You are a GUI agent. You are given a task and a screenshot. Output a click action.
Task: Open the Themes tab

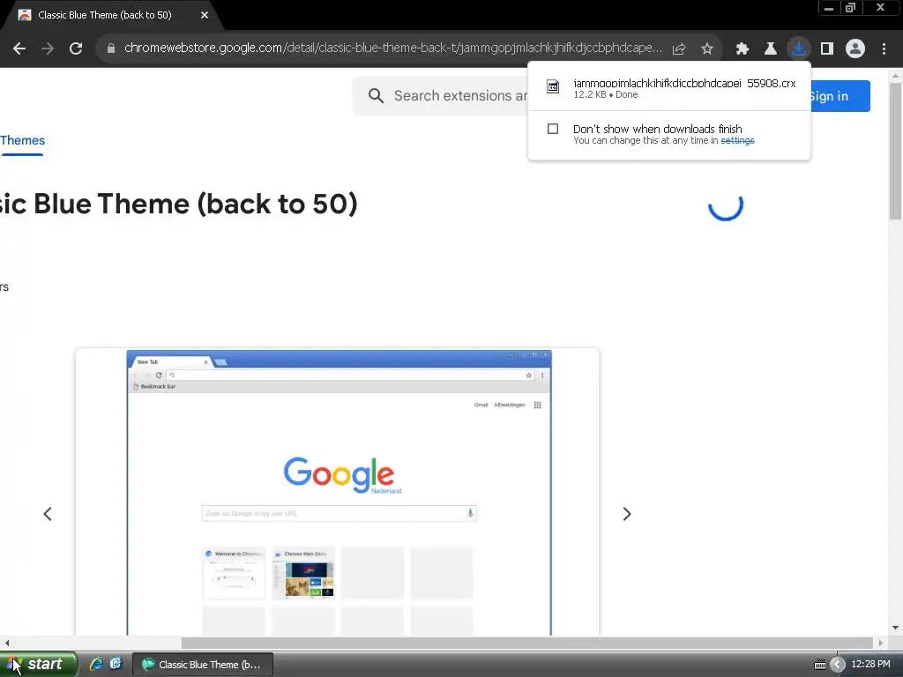click(x=22, y=140)
